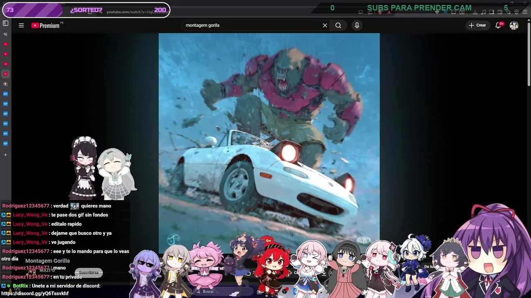The width and height of the screenshot is (531, 298).
Task: Toggle Brave vertical tabs panel icon
Action: pos(5,23)
